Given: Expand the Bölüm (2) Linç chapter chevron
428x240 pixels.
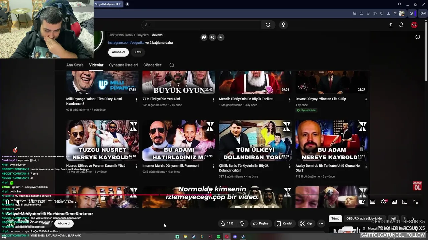Looking at the screenshot, I should 75,202.
